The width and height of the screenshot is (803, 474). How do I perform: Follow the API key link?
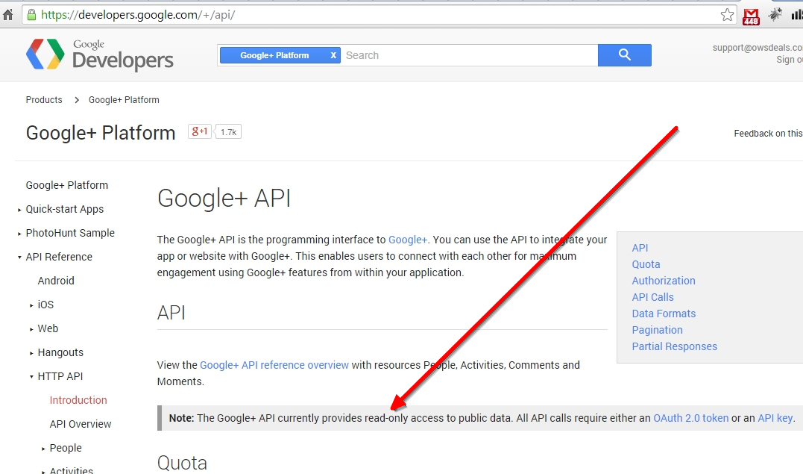click(x=775, y=418)
